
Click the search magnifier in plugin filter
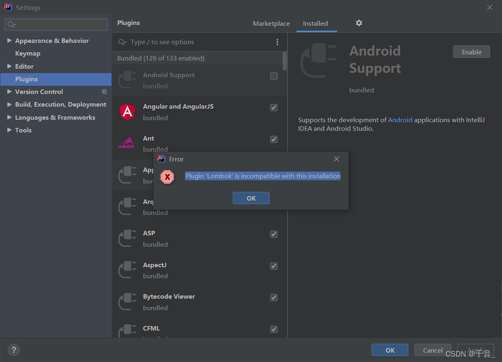(x=122, y=42)
